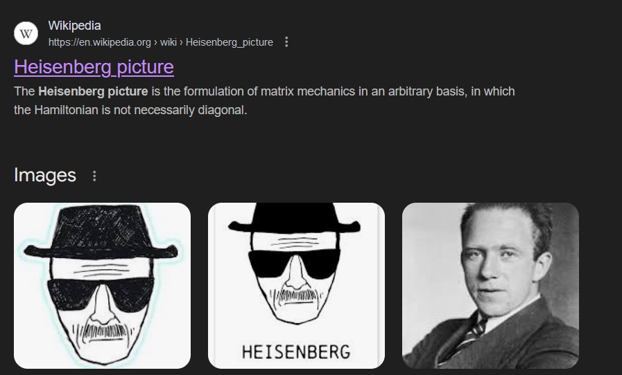622x375 pixels.
Task: Click the HEISENBERG caption text in the drawing
Action: point(296,351)
